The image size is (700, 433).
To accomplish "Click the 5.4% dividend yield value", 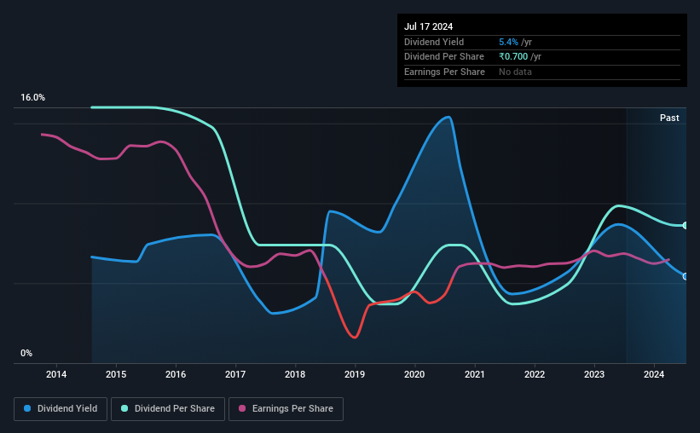I will coord(508,42).
